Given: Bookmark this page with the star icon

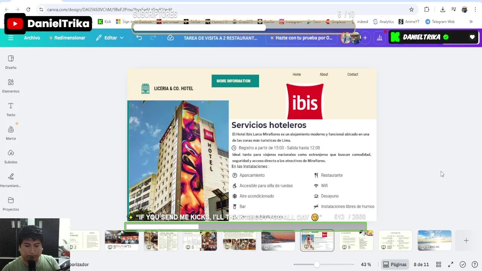Looking at the screenshot, I should (412, 9).
